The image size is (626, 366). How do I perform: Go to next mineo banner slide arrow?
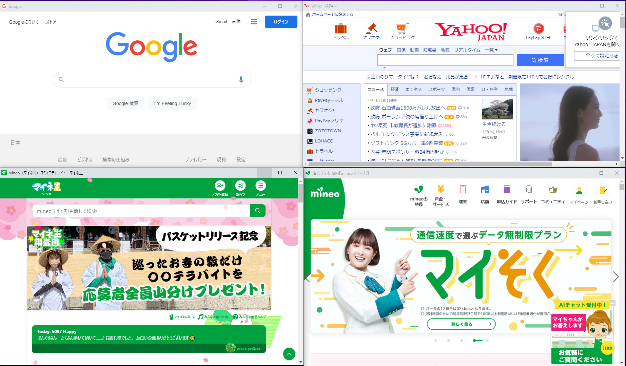pos(615,277)
